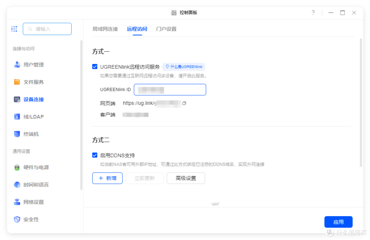The height and width of the screenshot is (240, 370).
Task: Click the 通用设置 section label
Action: coord(21,151)
